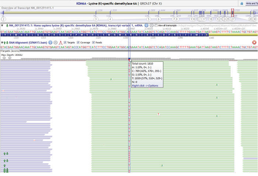Click the Right click -> Options link
The height and width of the screenshot is (176, 258).
145,86
